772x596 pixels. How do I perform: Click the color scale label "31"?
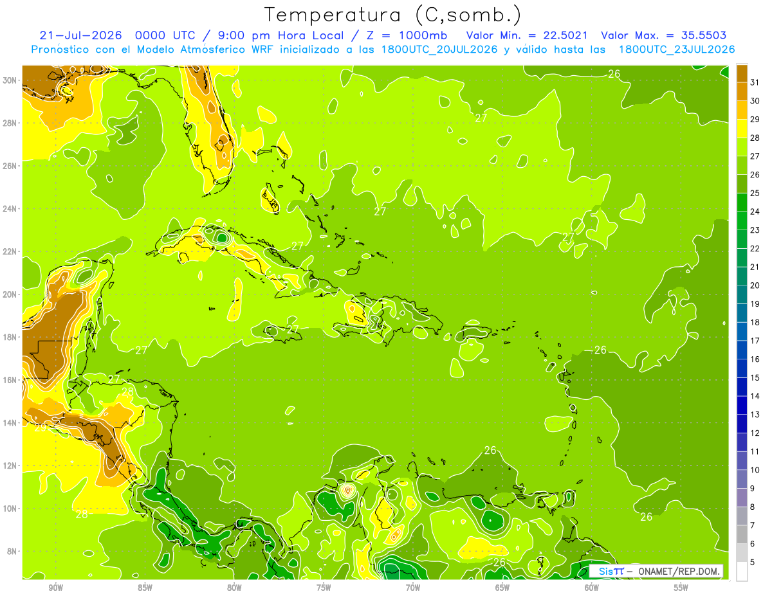point(755,82)
